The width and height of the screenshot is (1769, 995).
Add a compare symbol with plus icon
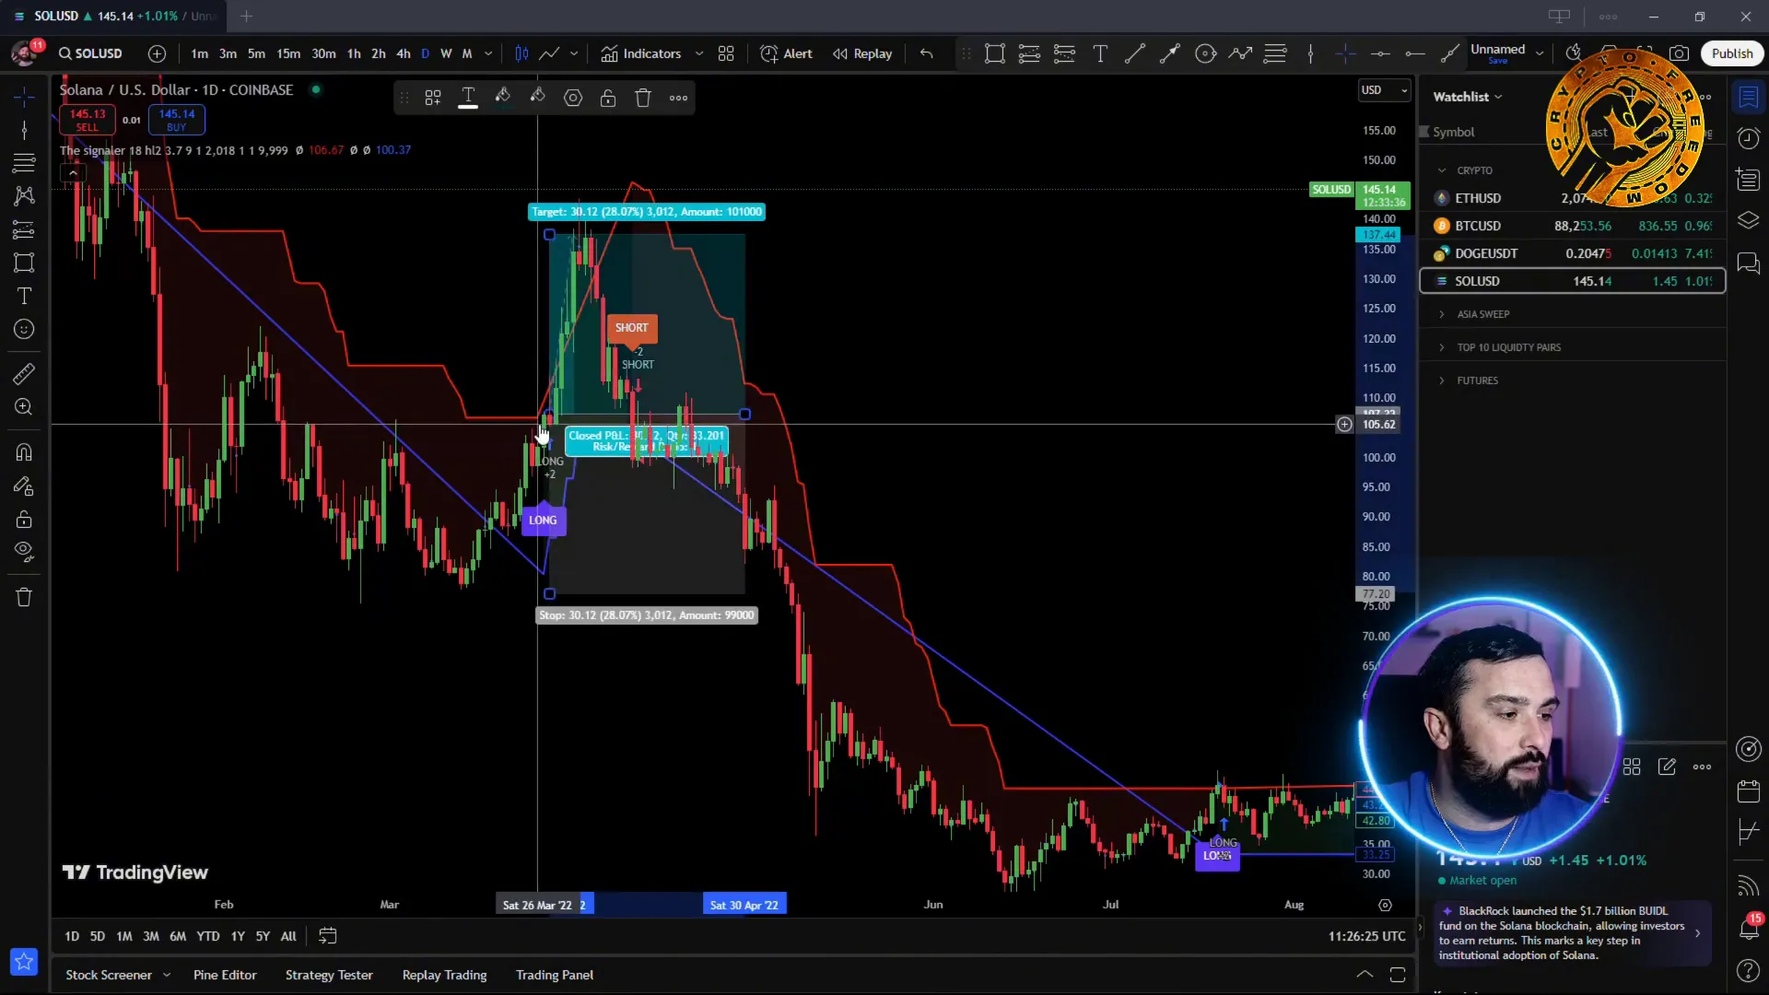click(x=158, y=53)
